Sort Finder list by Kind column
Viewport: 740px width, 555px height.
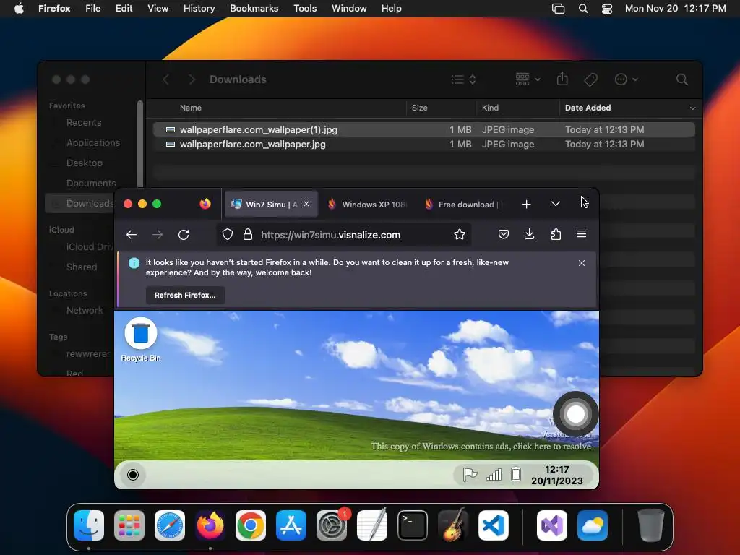click(490, 108)
